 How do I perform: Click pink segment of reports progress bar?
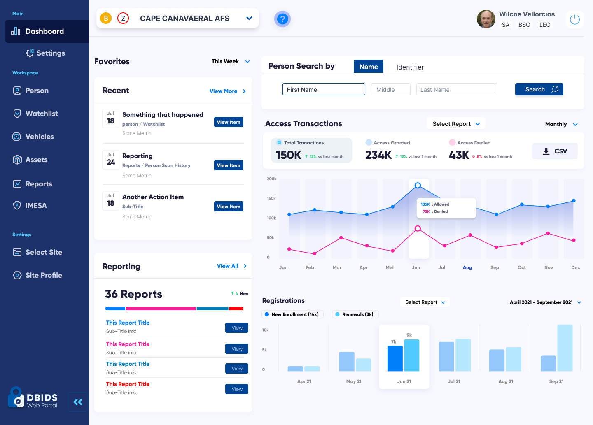[x=161, y=309]
